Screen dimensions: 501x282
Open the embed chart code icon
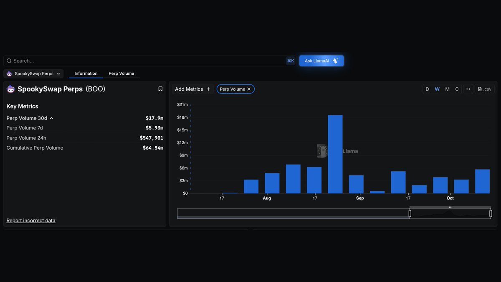click(x=468, y=89)
